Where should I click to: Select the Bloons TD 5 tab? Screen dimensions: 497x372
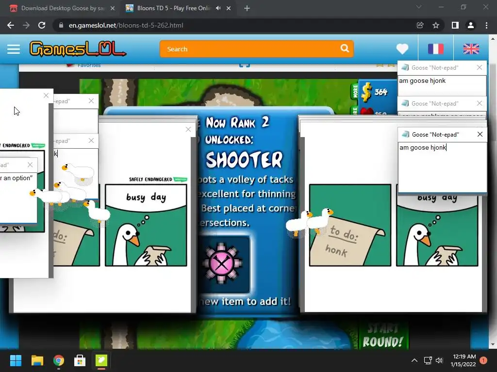pyautogui.click(x=173, y=8)
